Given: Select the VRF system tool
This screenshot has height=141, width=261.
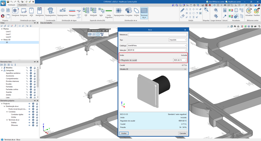Looking at the screenshot, I should pos(86,12).
